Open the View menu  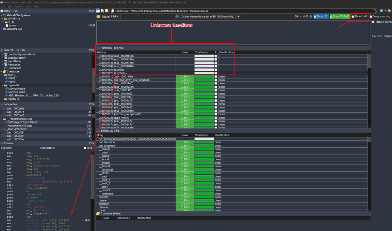[28, 7]
